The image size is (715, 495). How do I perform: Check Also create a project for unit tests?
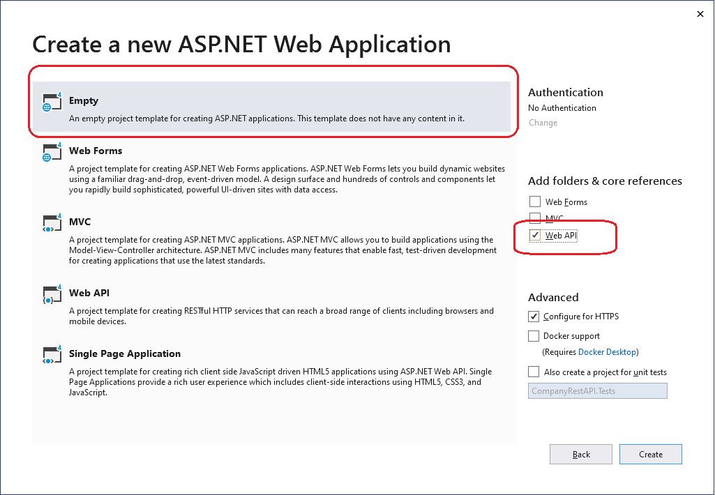click(534, 372)
